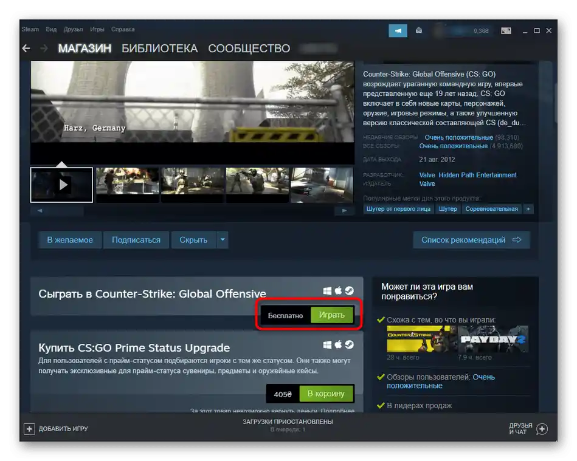577x461 pixels.
Task: Click Apple platform icon for CS:GO play section
Action: pyautogui.click(x=338, y=290)
